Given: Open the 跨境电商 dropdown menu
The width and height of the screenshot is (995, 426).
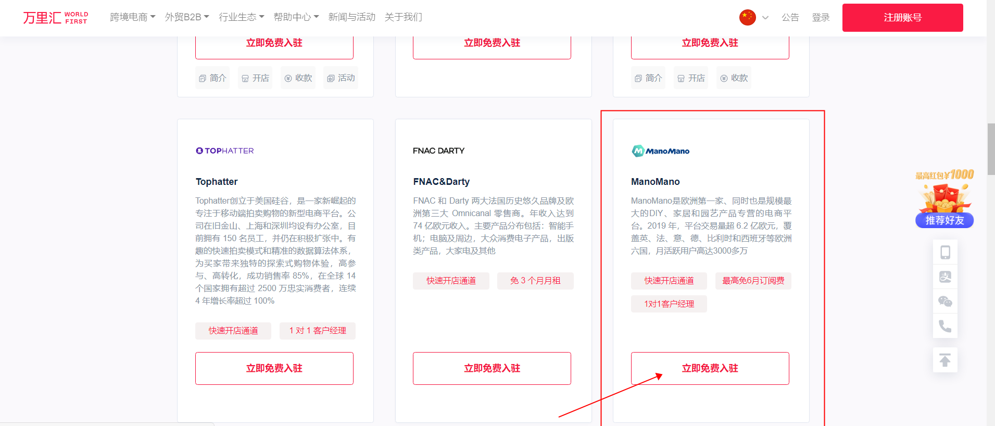Looking at the screenshot, I should point(133,17).
